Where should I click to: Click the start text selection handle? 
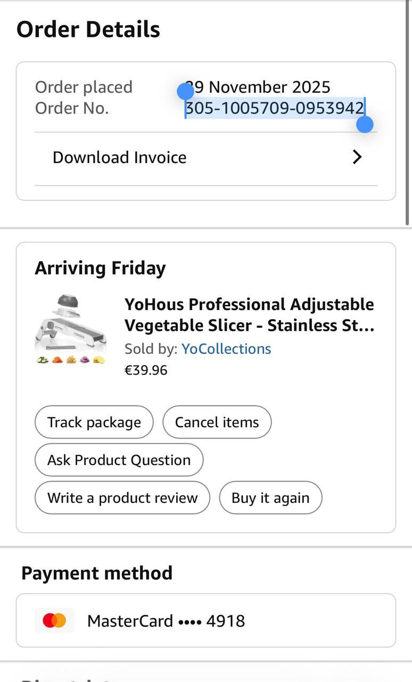185,91
